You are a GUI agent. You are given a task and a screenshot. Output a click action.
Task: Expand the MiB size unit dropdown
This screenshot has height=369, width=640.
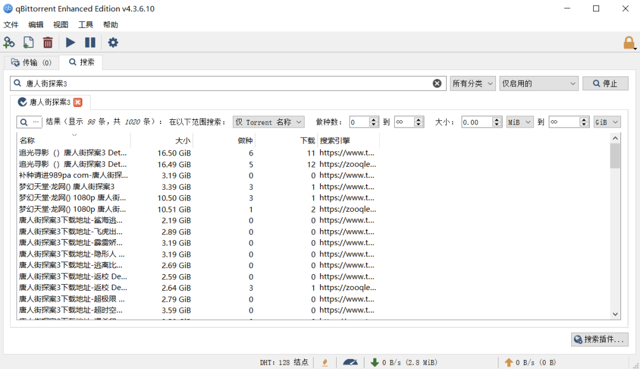tap(520, 122)
